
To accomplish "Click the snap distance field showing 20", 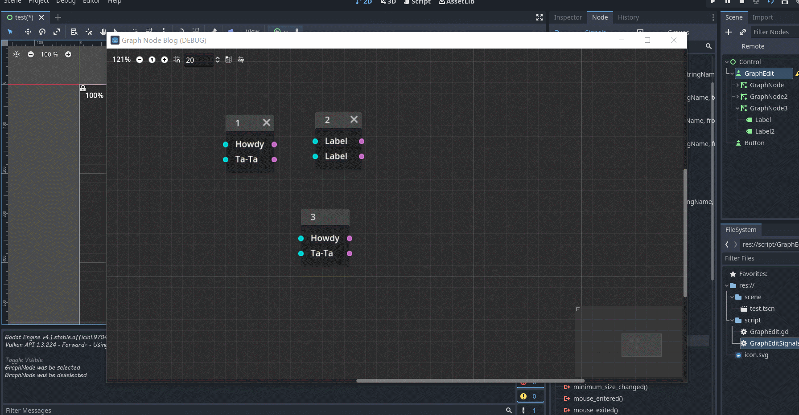I will pos(198,60).
